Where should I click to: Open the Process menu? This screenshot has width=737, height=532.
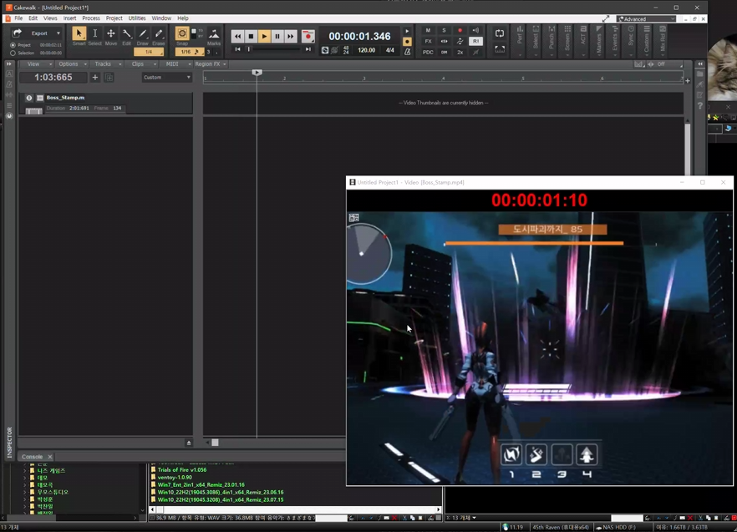coord(91,18)
